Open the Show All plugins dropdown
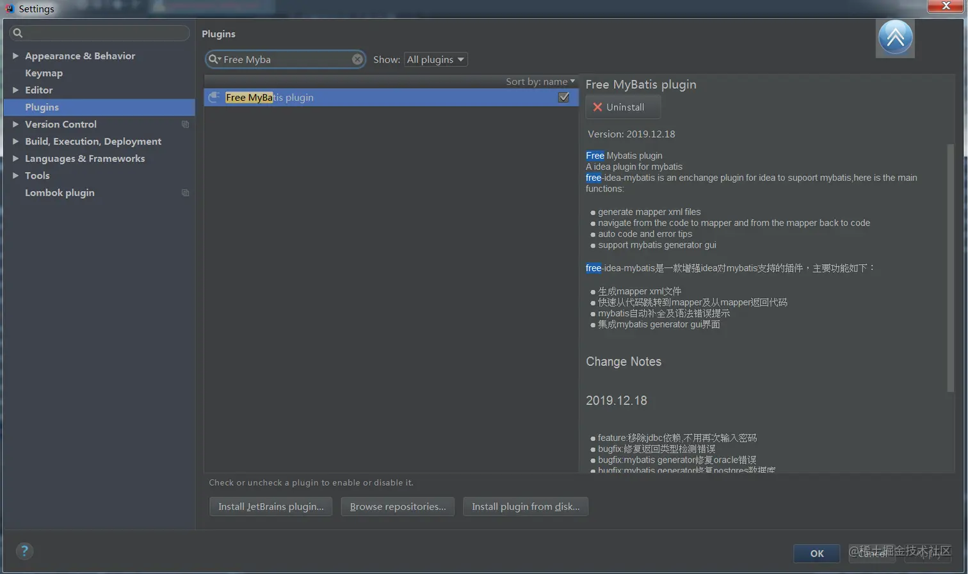Viewport: 968px width, 574px height. pos(435,59)
